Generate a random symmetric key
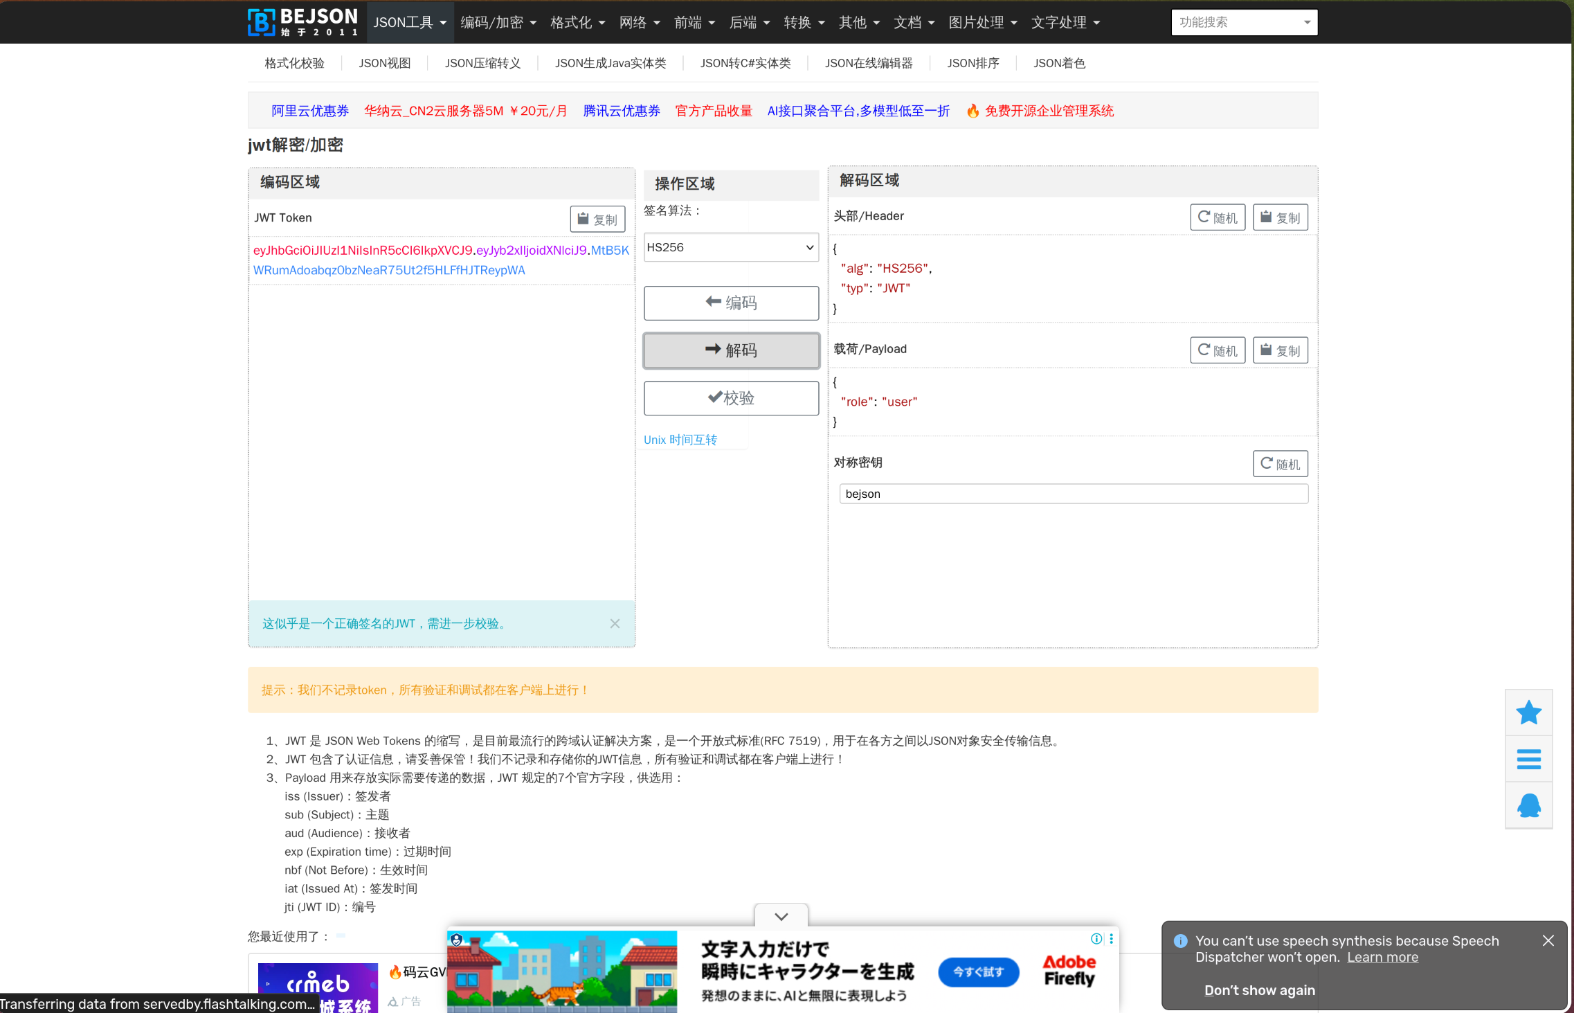This screenshot has height=1013, width=1574. click(1279, 463)
